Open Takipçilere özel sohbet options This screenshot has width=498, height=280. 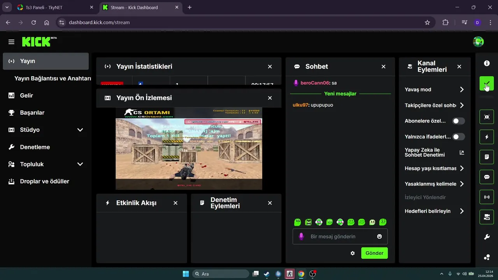coord(435,105)
